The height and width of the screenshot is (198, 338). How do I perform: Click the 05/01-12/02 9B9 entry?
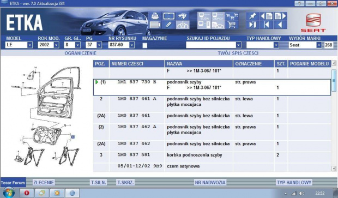pos(140,166)
